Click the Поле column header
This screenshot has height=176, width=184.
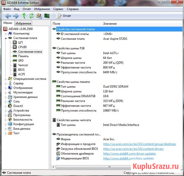tap(76, 24)
